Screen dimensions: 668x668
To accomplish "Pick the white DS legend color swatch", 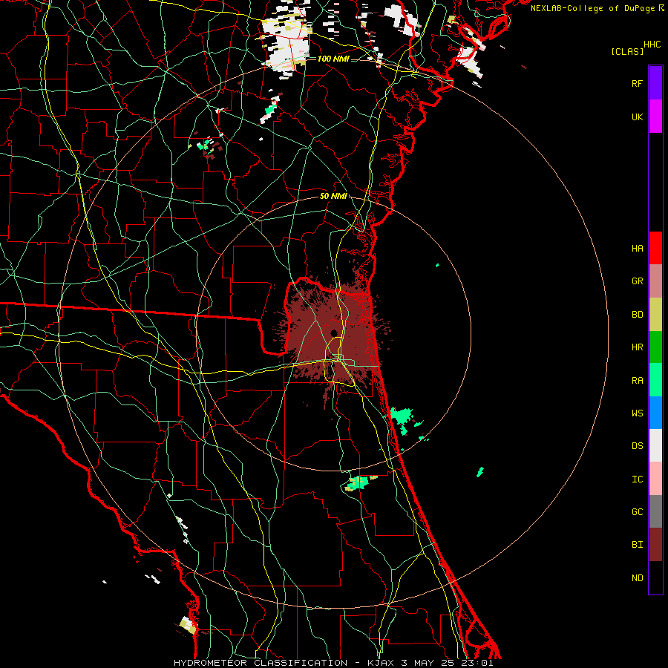I will coord(655,445).
